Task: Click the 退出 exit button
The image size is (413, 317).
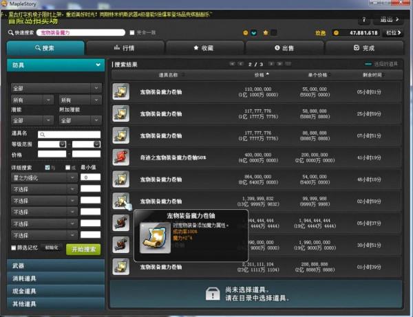Action: pyautogui.click(x=390, y=19)
